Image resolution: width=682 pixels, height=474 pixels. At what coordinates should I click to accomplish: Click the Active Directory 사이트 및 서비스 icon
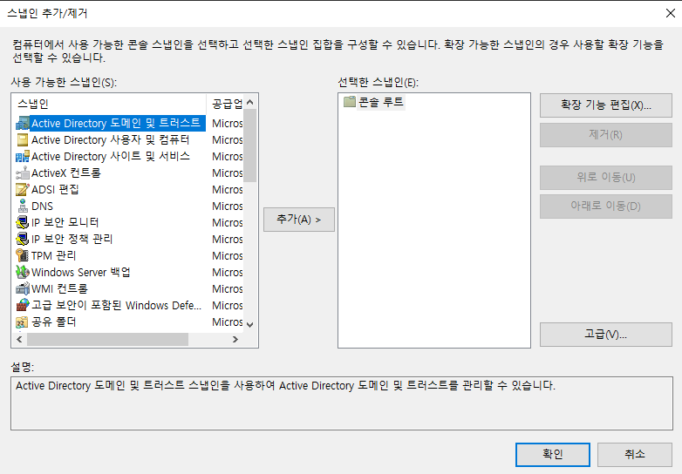click(x=23, y=157)
